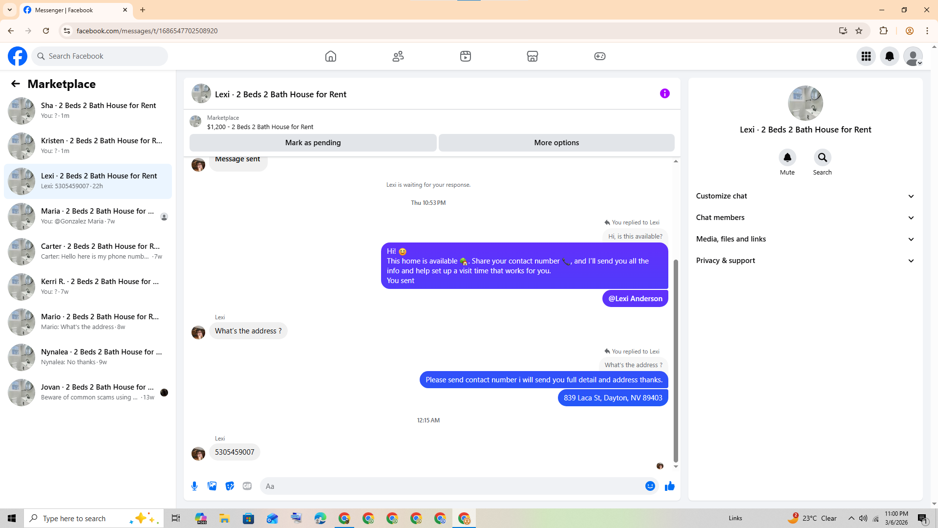The width and height of the screenshot is (938, 528).
Task: Open the Facebook menu grid icon
Action: (x=866, y=56)
